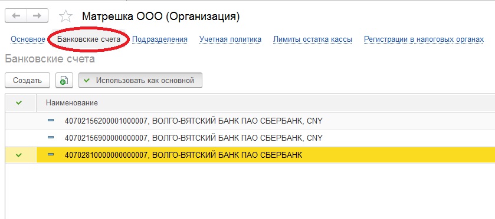Click the icon of account 40702156900000000007
This screenshot has height=219, width=495.
pyautogui.click(x=51, y=137)
